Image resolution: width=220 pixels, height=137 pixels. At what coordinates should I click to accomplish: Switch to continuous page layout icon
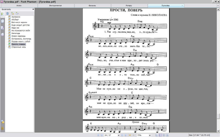point(160,135)
